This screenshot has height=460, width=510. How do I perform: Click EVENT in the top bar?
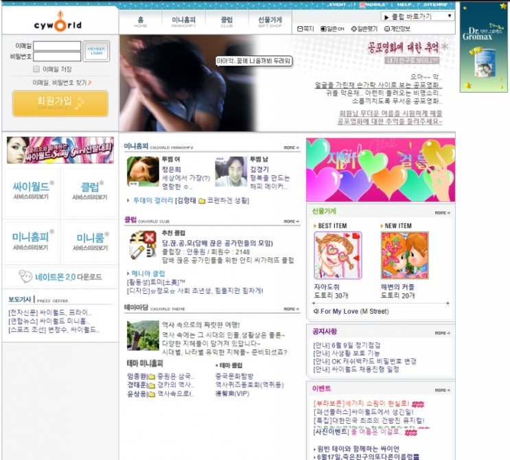pyautogui.click(x=337, y=5)
